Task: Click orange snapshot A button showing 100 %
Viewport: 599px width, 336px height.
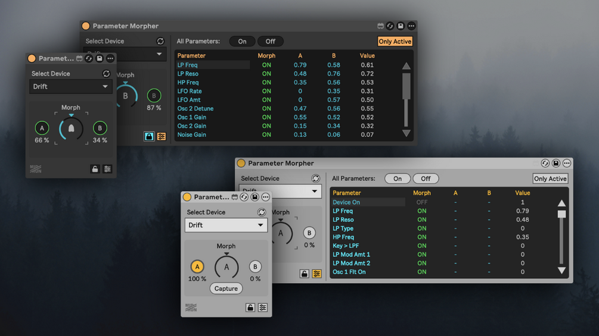Action: (x=197, y=266)
